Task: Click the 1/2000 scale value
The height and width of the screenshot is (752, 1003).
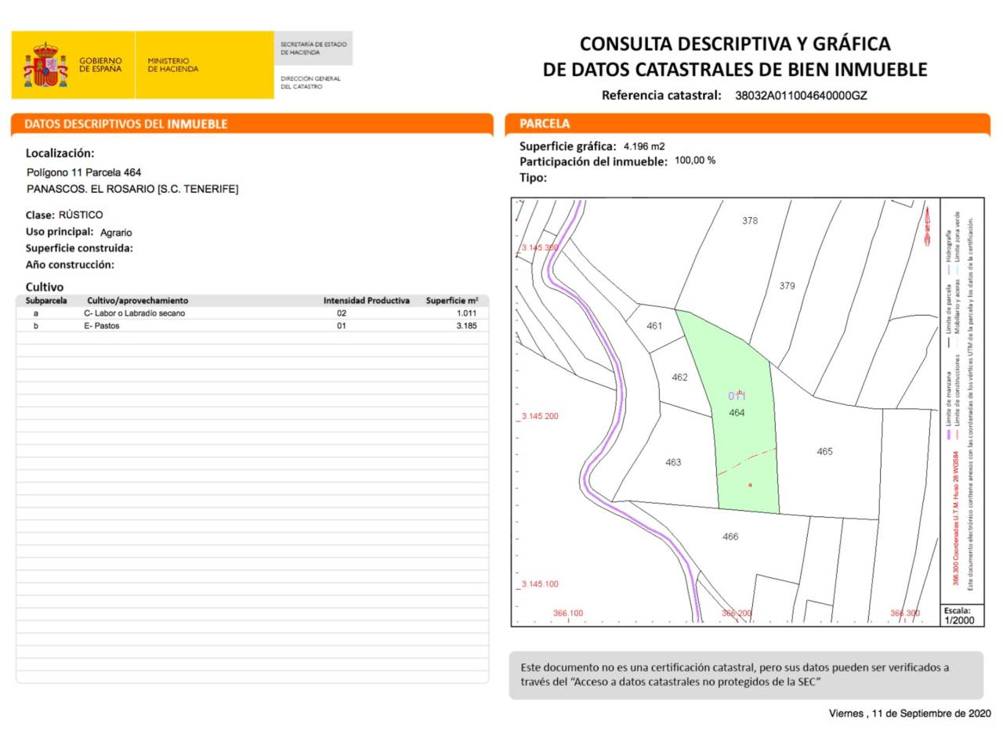Action: pyautogui.click(x=959, y=620)
